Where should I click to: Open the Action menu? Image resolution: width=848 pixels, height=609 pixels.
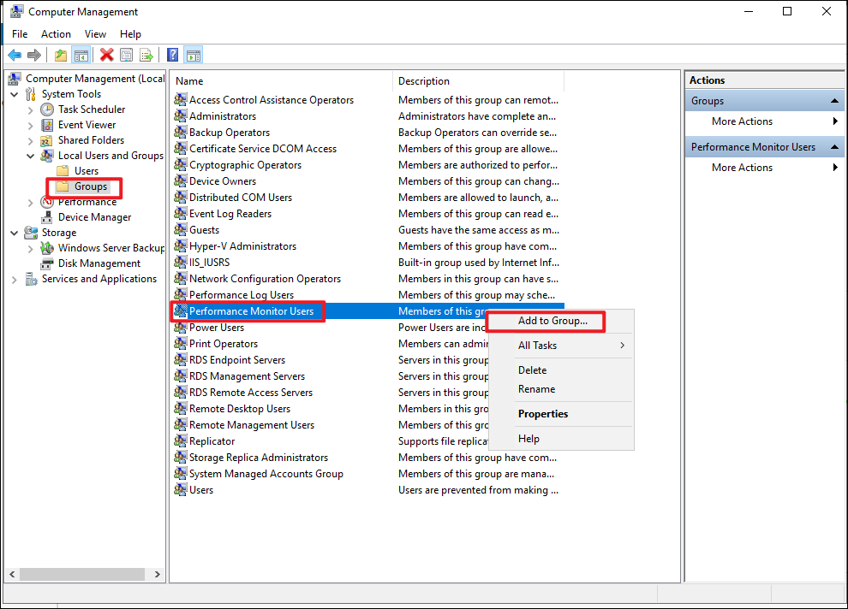point(56,34)
